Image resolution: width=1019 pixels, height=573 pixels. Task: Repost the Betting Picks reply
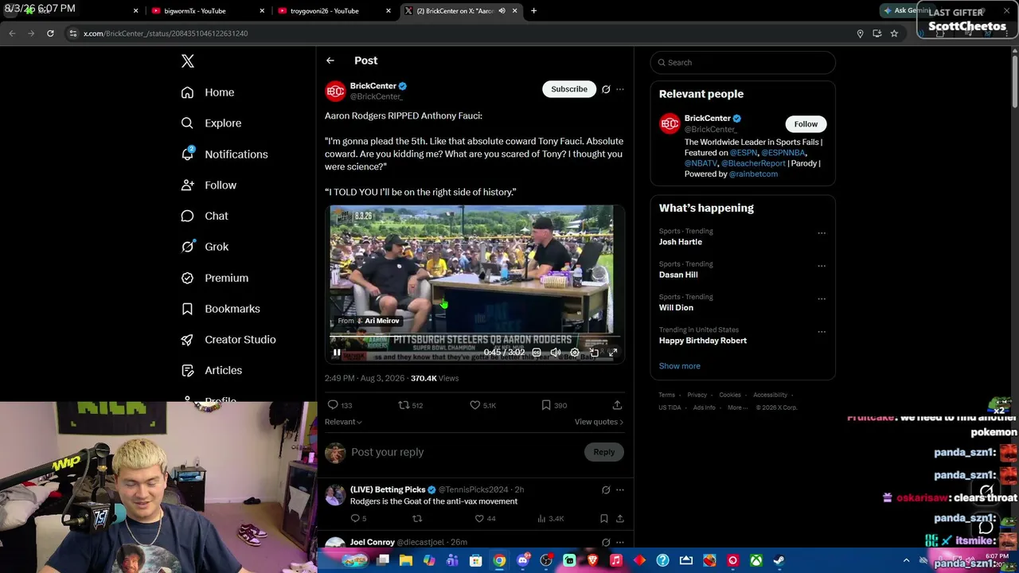(416, 519)
